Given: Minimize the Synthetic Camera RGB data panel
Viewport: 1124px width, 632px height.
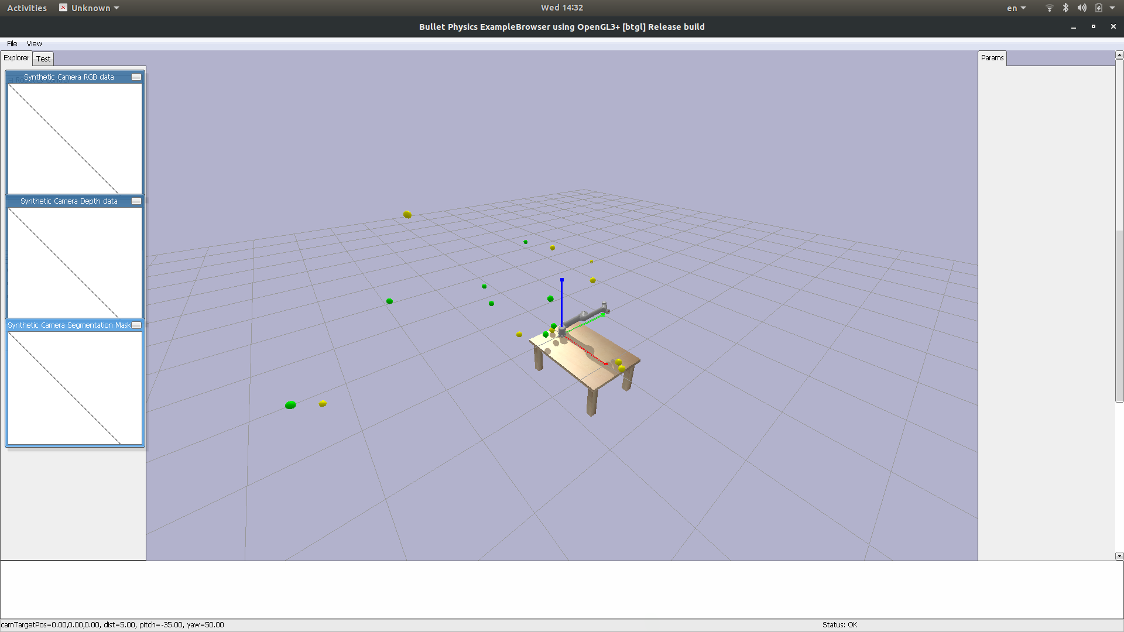Looking at the screenshot, I should (136, 77).
